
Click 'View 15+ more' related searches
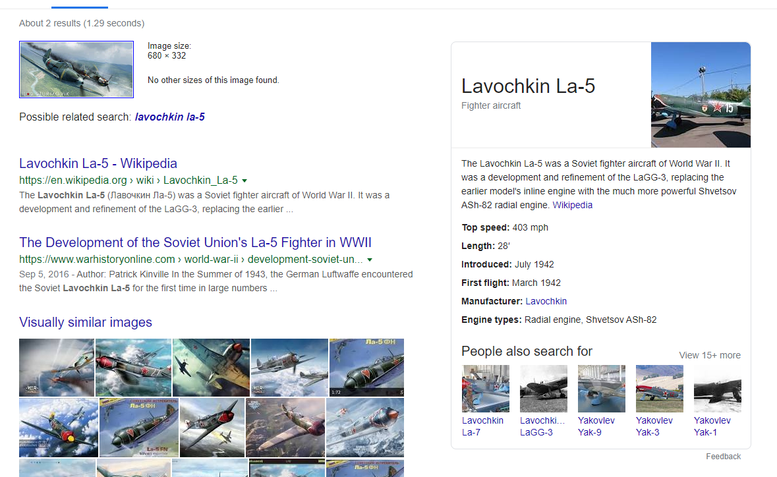point(710,355)
